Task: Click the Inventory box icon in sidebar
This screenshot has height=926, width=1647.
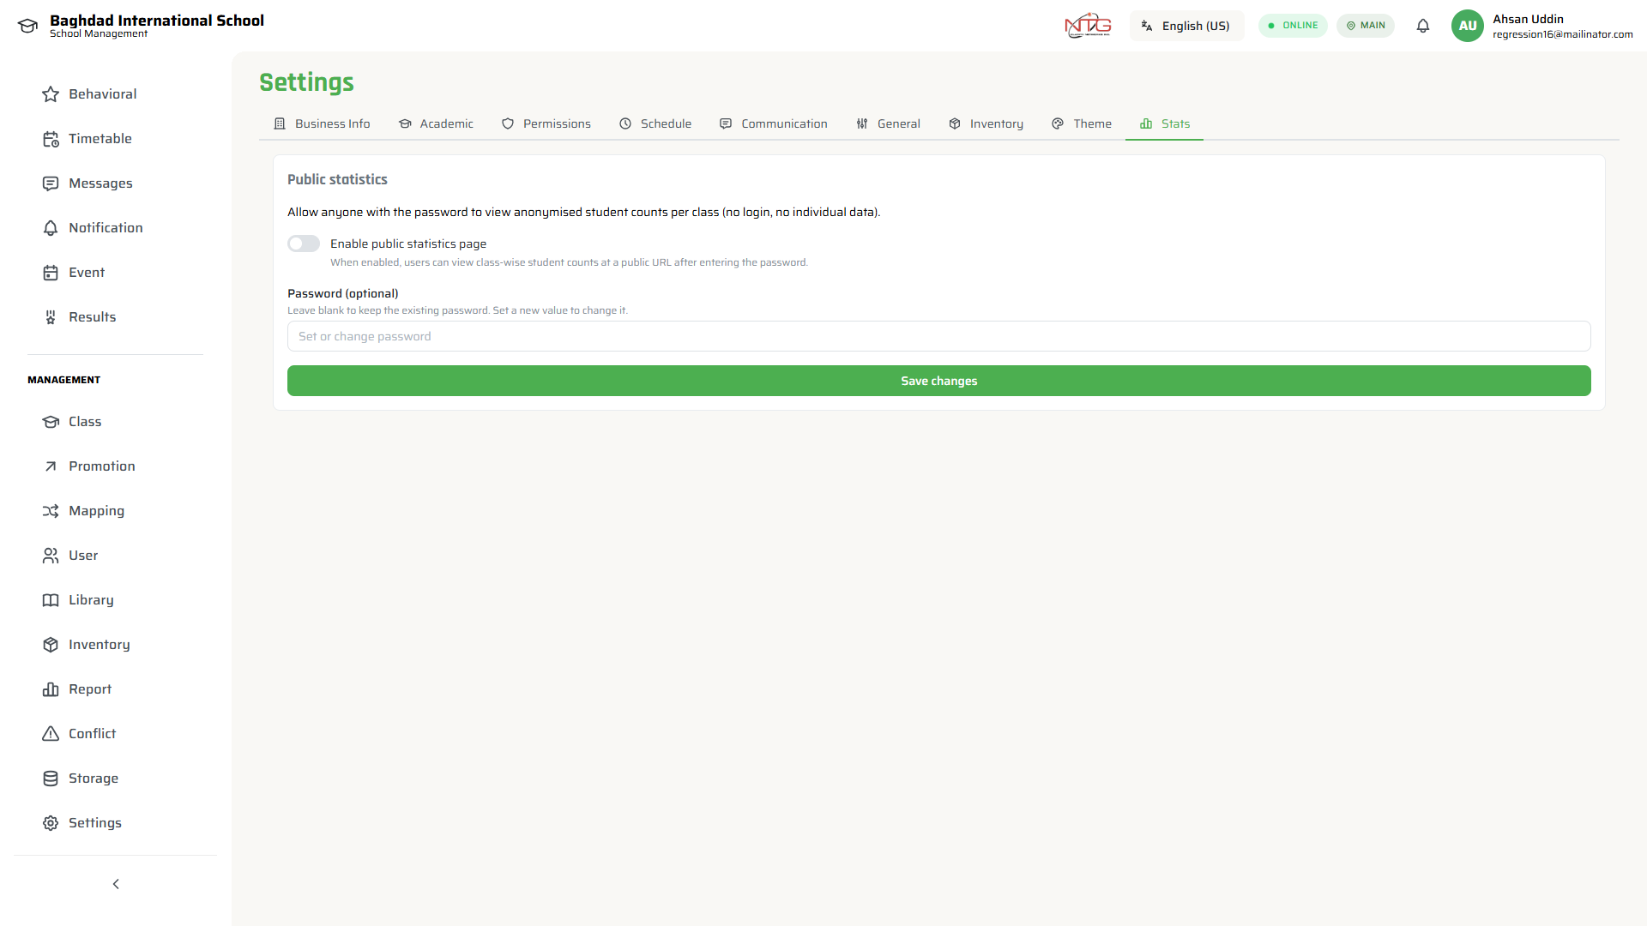Action: click(51, 645)
